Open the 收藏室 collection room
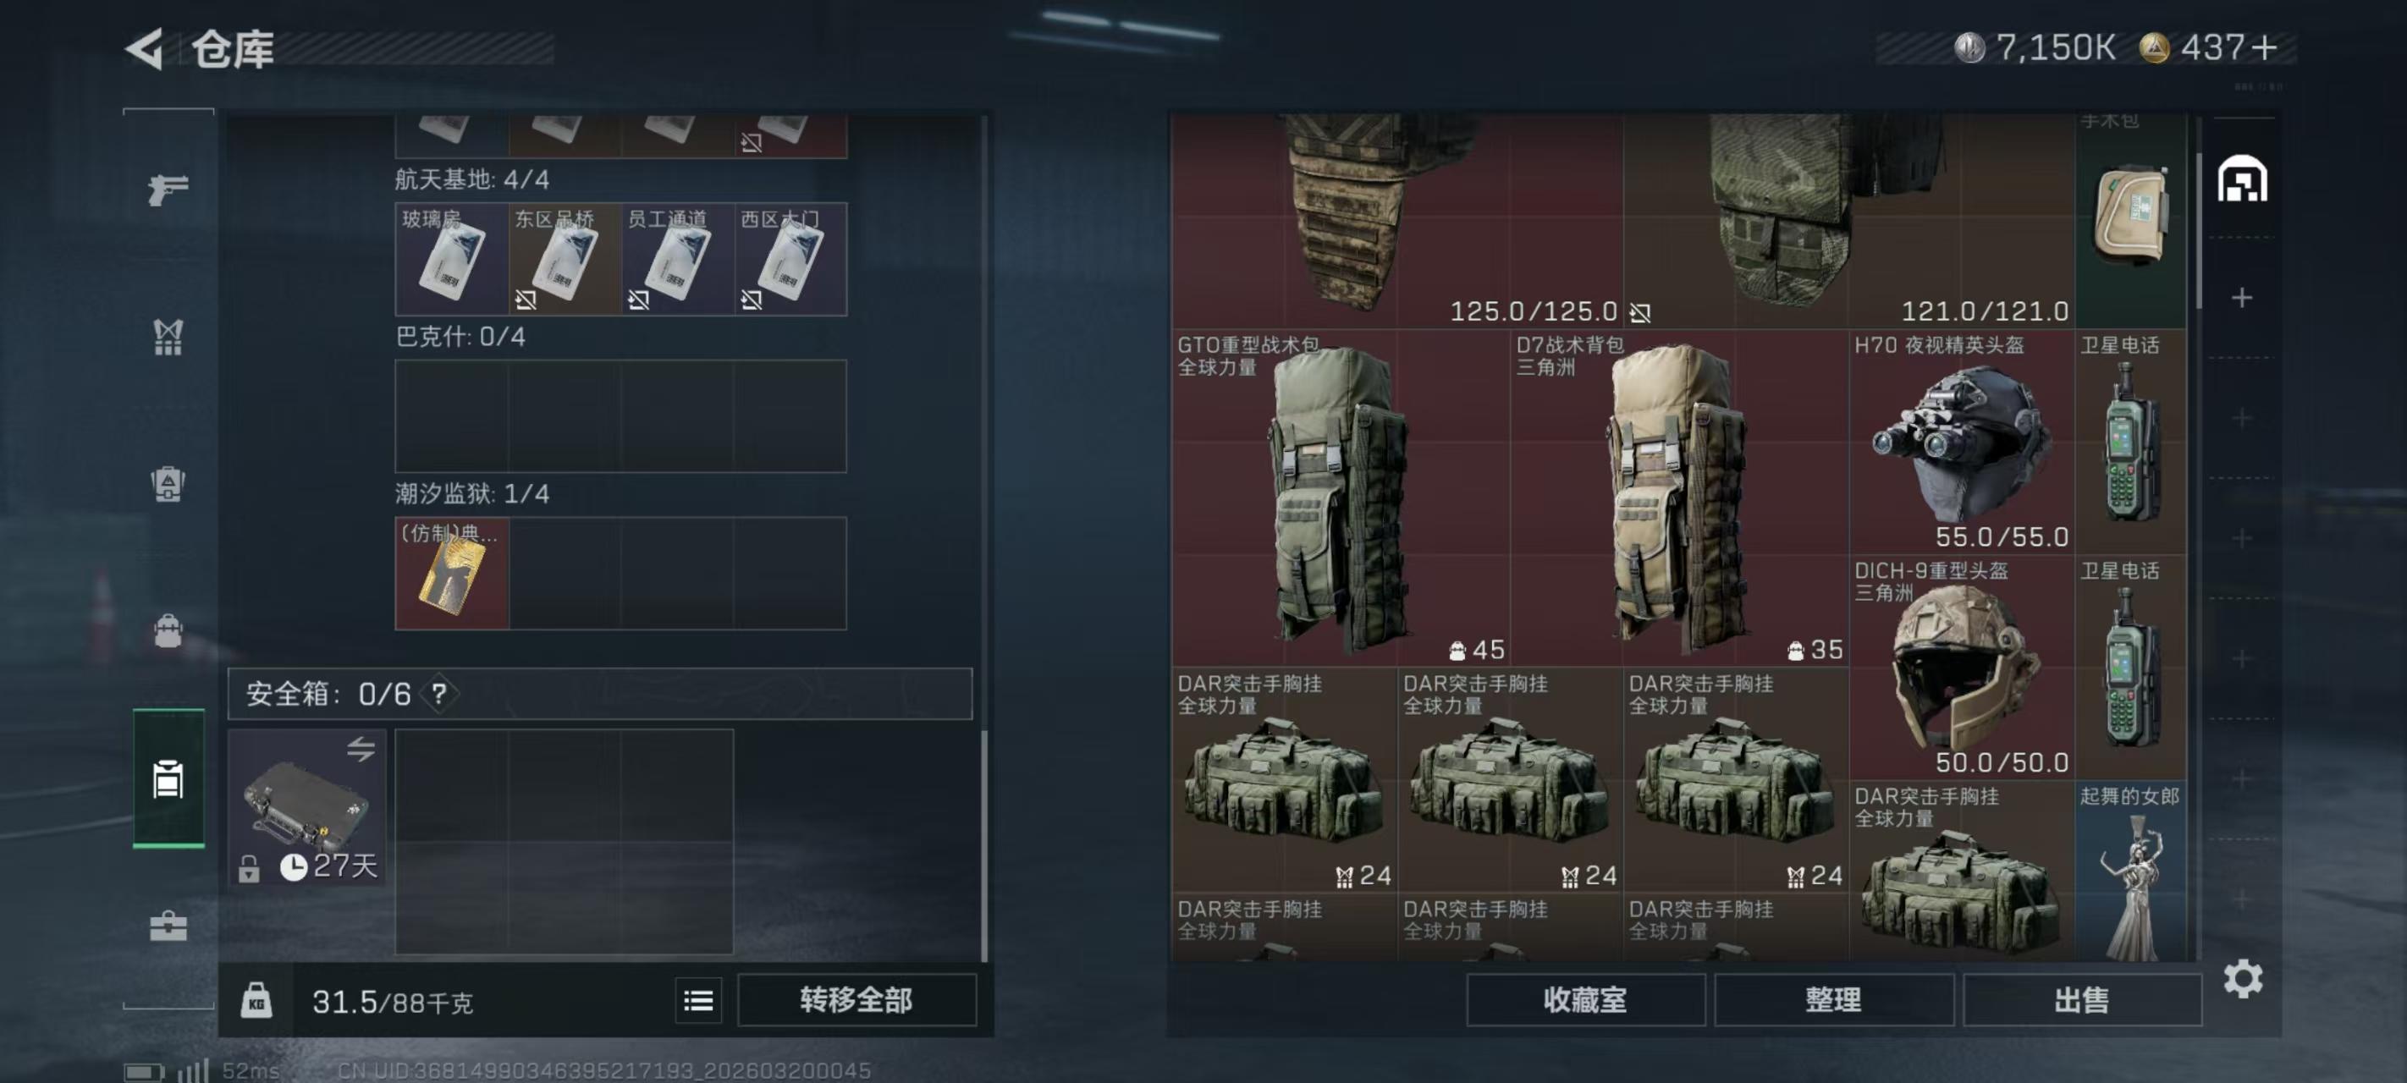The image size is (2407, 1083). pyautogui.click(x=1584, y=1000)
